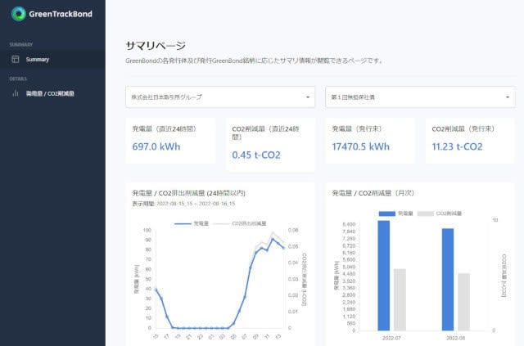Screen dimensions: 524x346
Task: Click the gray 2022-08 CO2削減量 bar
Action: point(463,301)
